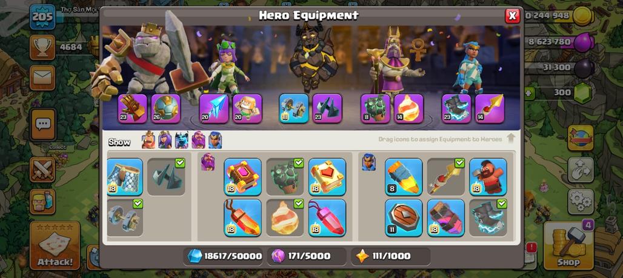Screen dimensions: 623x278
Task: Tap the Hog Rider Puppet equipment
Action: (488, 177)
